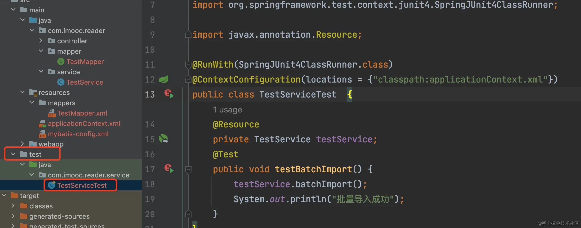Click the '1 usage' inlay hint
The image size is (581, 228).
(227, 110)
